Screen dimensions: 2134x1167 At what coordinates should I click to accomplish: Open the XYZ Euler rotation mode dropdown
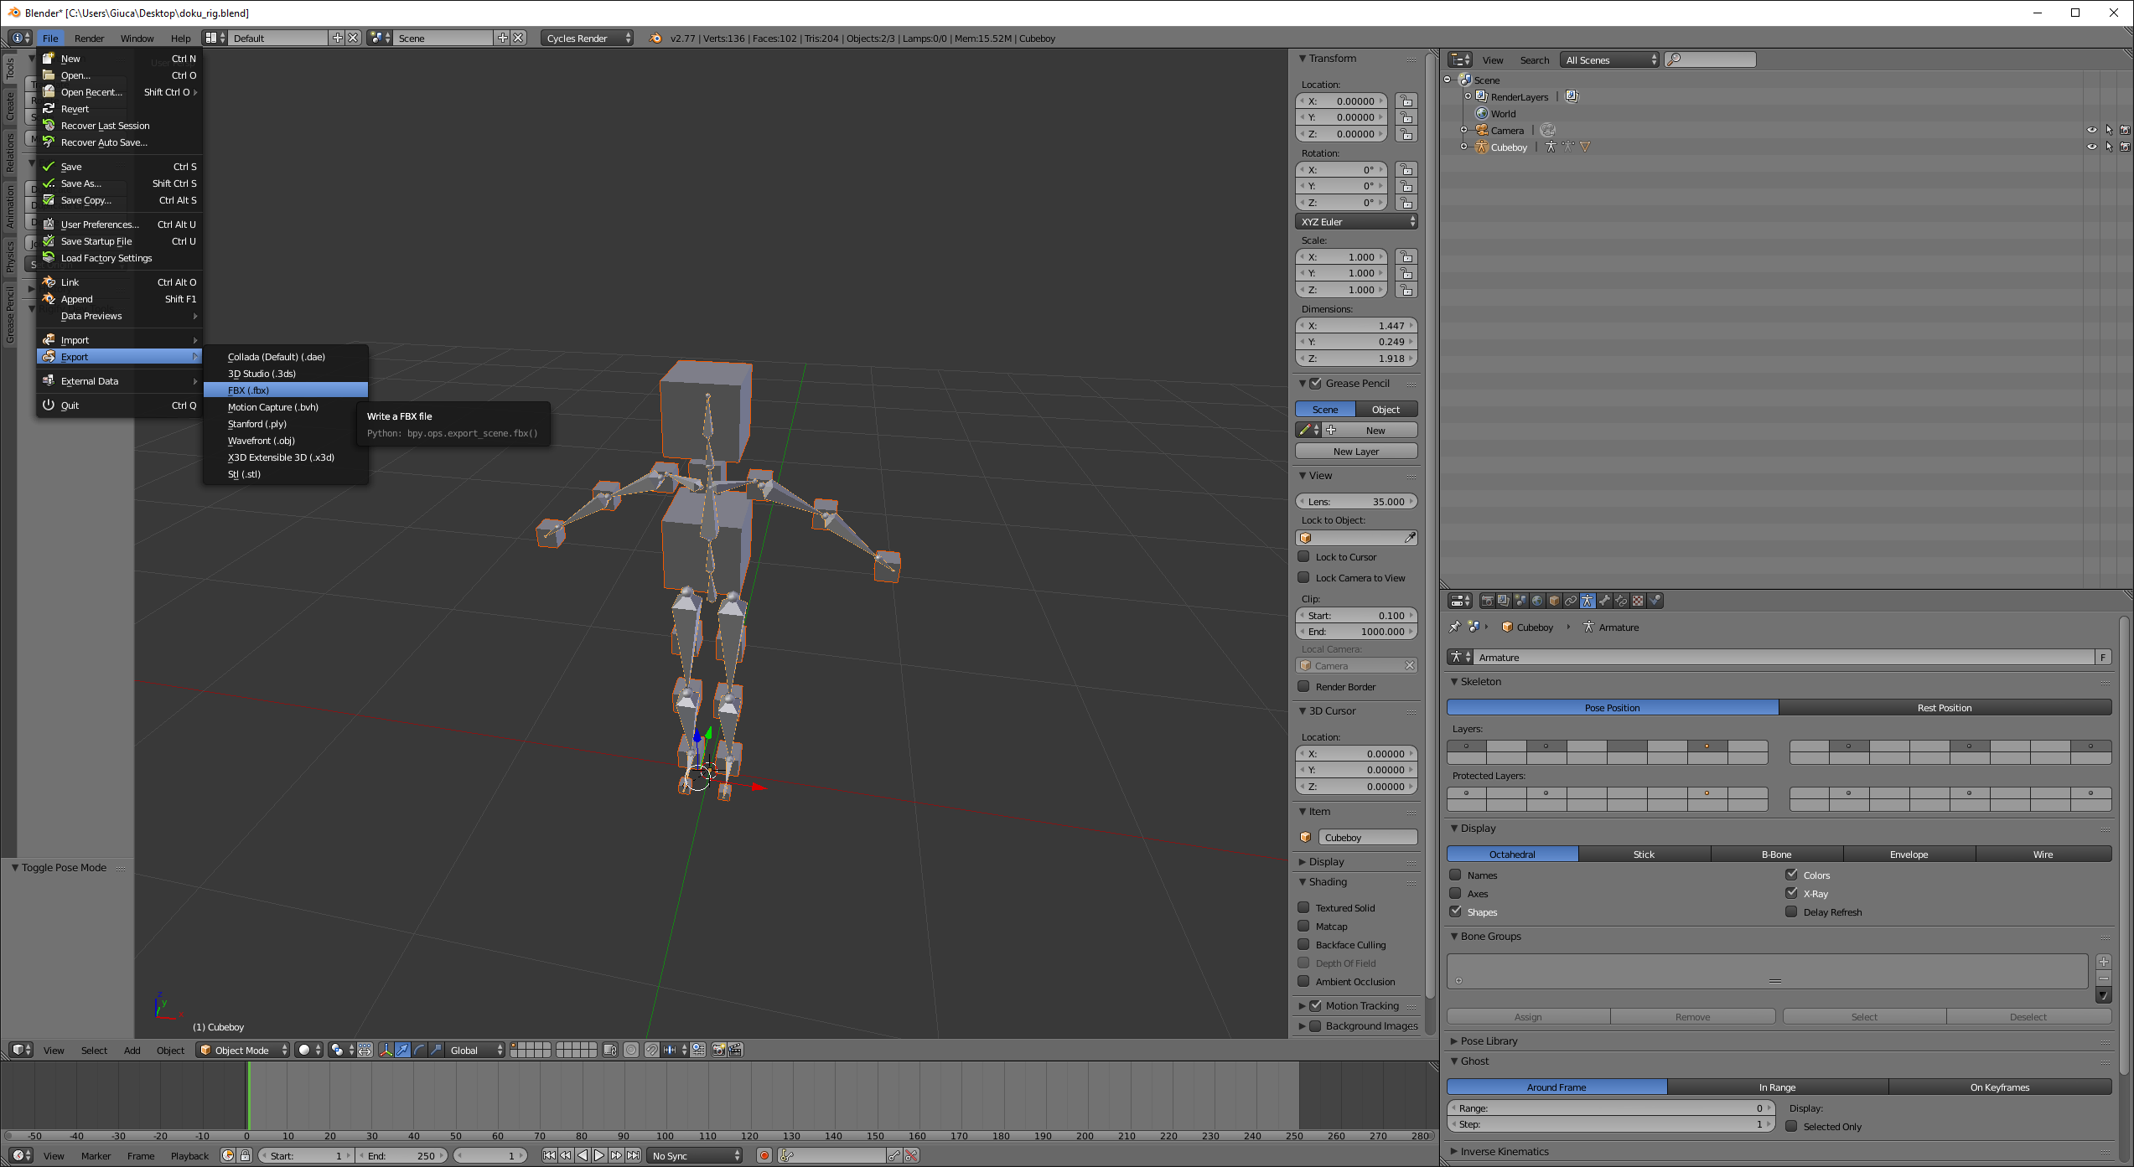(x=1356, y=221)
